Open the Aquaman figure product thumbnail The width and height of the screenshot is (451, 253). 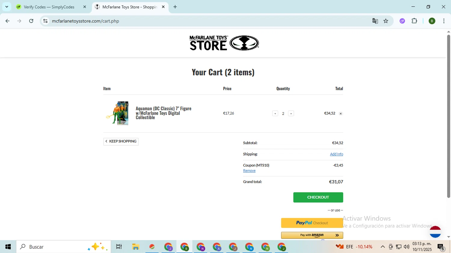point(117,113)
